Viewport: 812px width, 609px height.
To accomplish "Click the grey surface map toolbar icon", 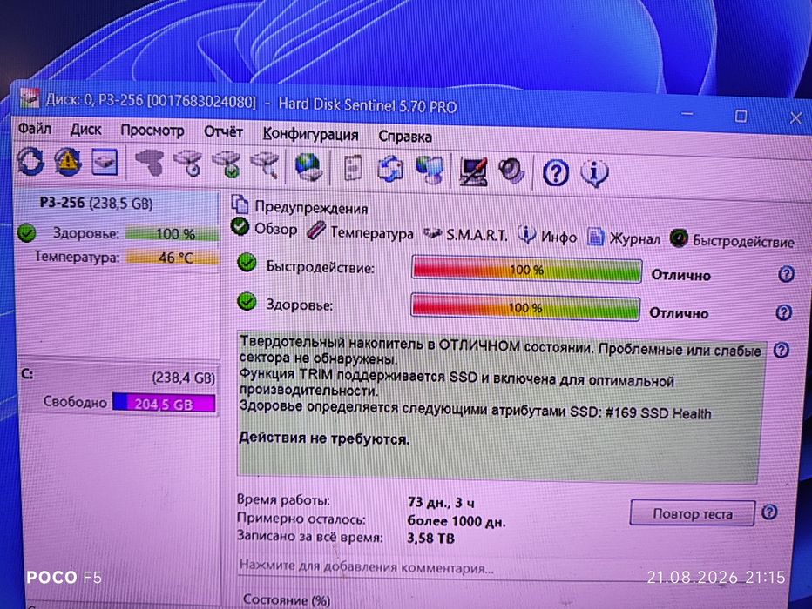I will pyautogui.click(x=149, y=163).
